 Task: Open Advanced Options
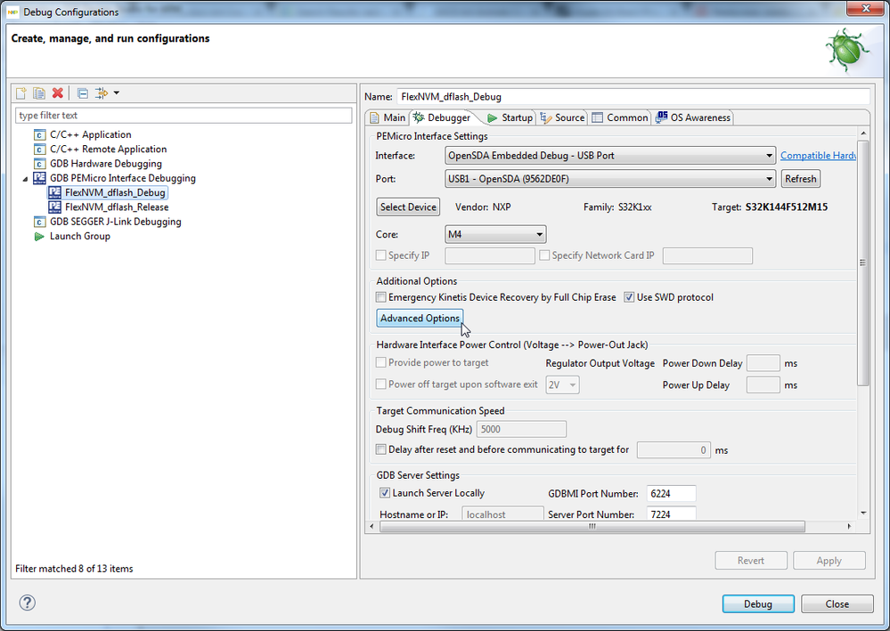click(x=420, y=318)
